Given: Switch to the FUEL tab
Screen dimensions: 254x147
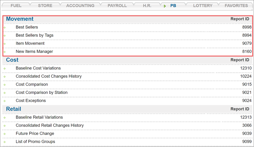Looking at the screenshot, I should pyautogui.click(x=16, y=6).
